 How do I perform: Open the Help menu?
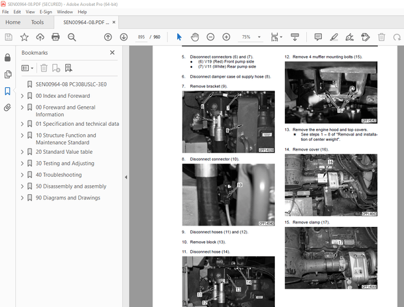[x=82, y=12]
